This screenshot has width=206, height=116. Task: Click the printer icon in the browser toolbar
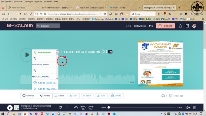tap(186, 14)
